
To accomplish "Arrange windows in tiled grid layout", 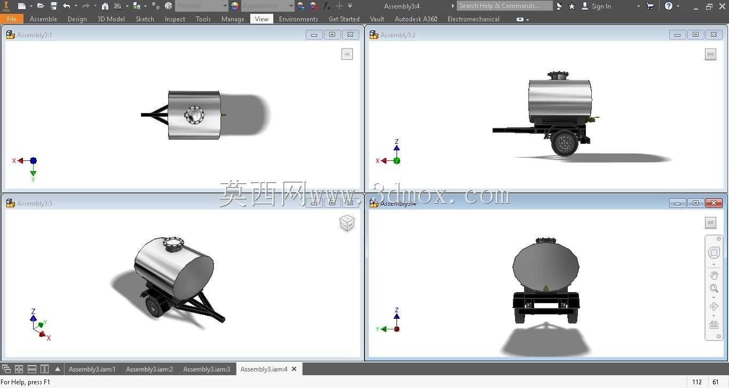I will tap(19, 369).
